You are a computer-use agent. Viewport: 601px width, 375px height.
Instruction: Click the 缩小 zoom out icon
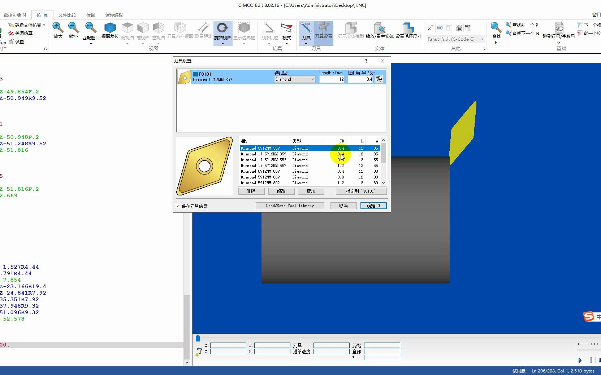73,28
